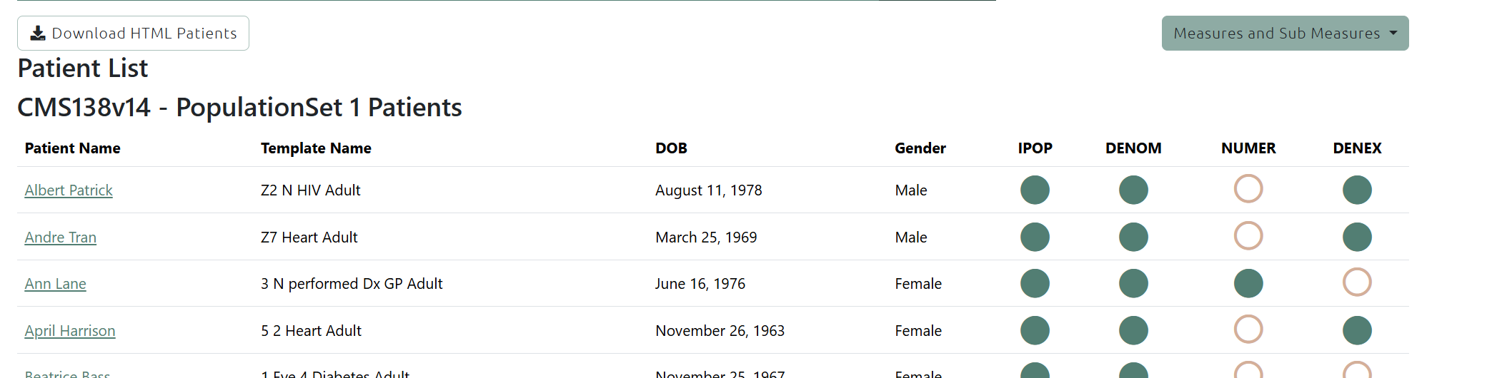Click Andre Tran's empty NUMER circle

[1248, 235]
